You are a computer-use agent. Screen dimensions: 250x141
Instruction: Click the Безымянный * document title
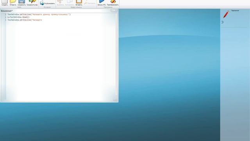(7, 11)
